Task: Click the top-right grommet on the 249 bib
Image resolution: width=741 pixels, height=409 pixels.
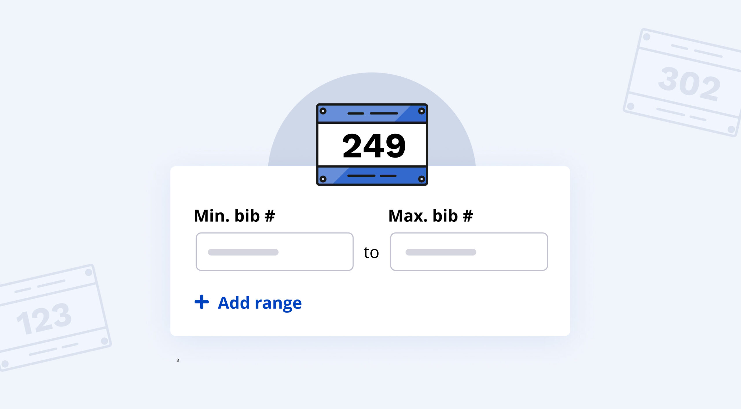Action: (x=421, y=111)
